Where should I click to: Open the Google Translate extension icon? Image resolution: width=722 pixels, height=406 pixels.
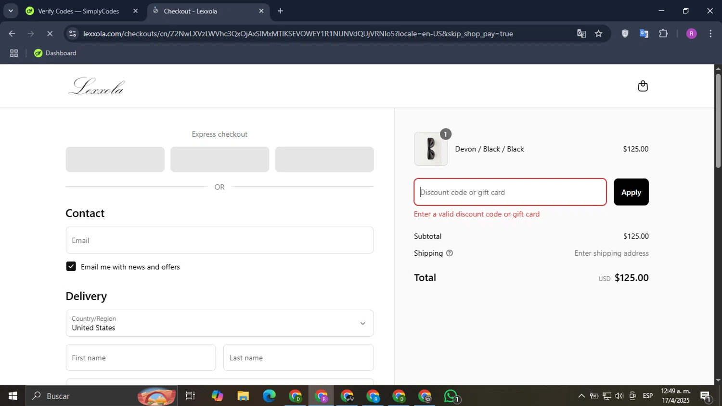click(644, 34)
